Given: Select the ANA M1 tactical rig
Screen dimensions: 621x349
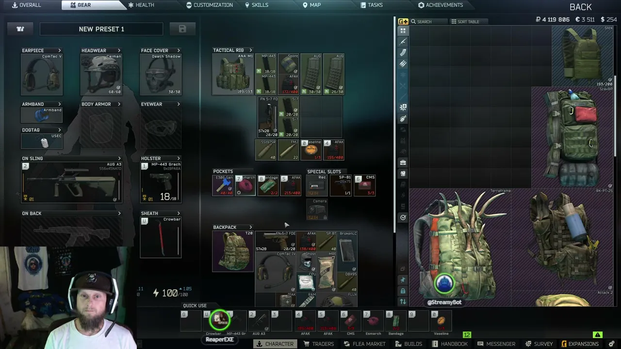Looking at the screenshot, I should pos(233,74).
